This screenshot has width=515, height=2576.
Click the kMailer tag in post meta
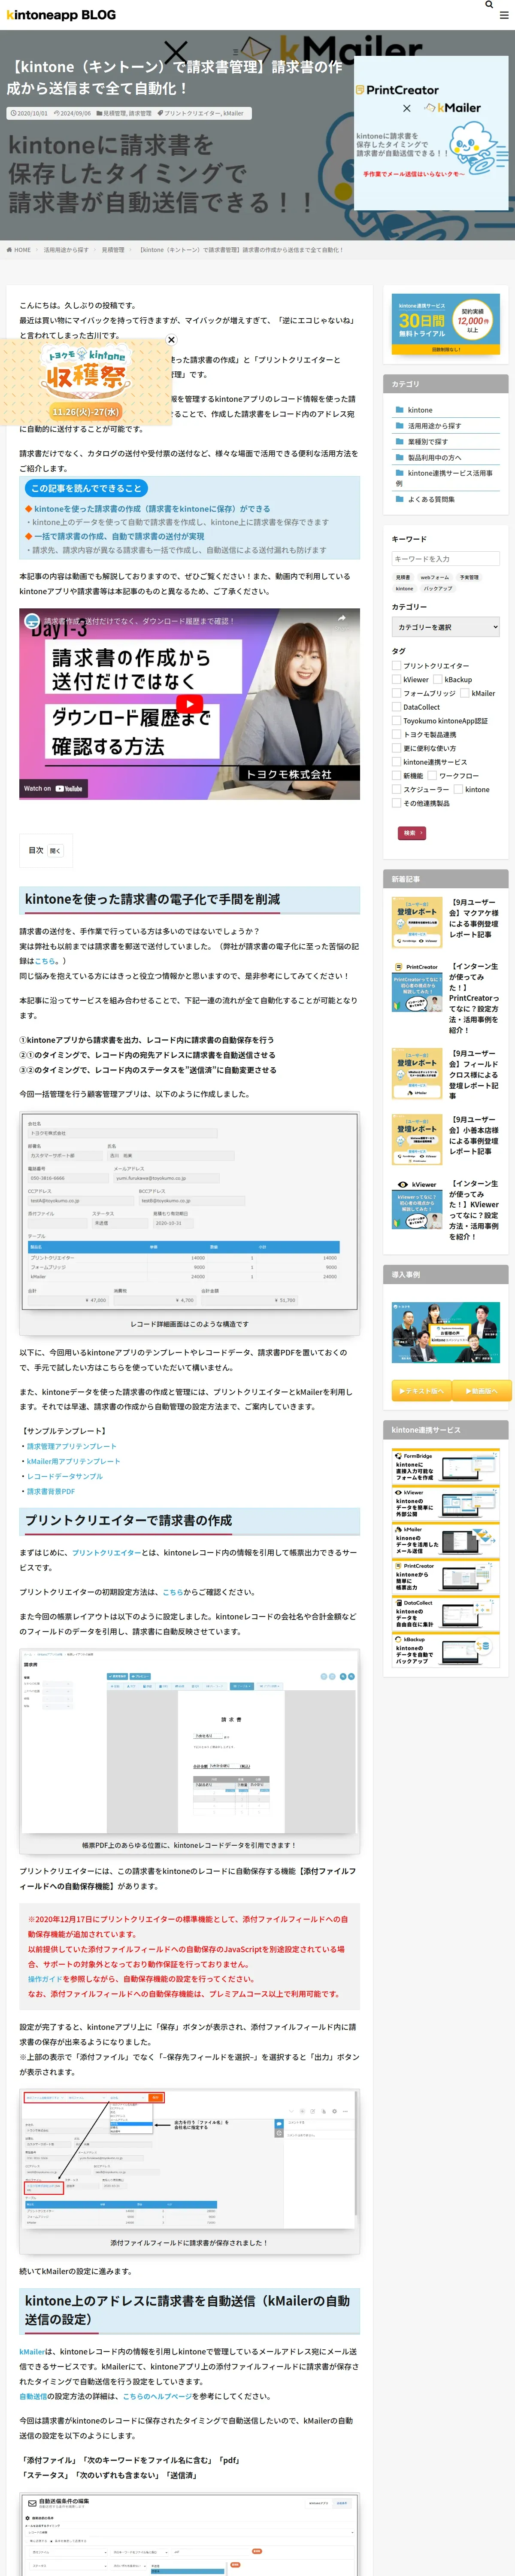point(233,113)
